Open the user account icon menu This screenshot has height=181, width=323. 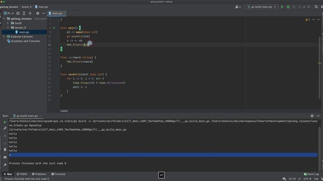pyautogui.click(x=238, y=7)
